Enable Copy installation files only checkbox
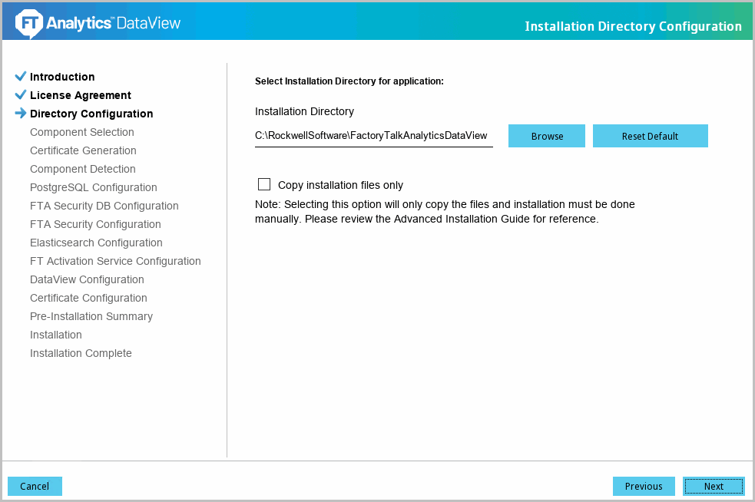This screenshot has width=755, height=502. coord(264,184)
